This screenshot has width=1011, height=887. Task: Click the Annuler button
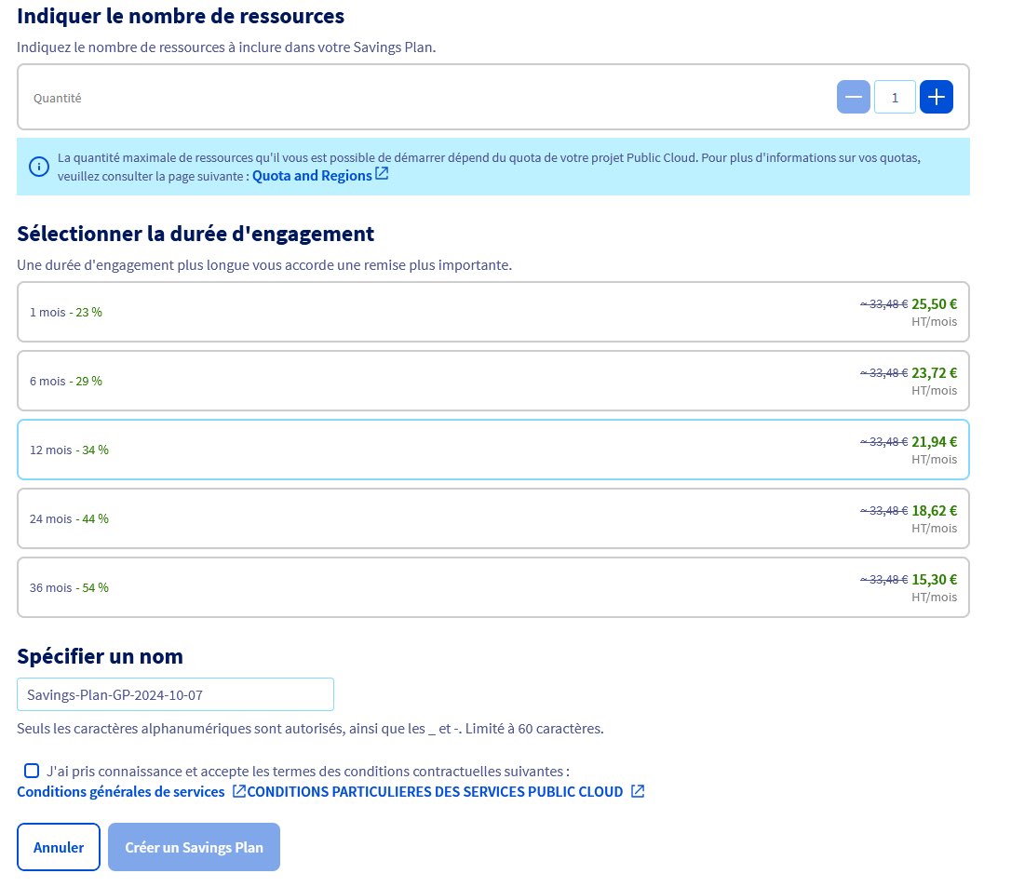[59, 847]
